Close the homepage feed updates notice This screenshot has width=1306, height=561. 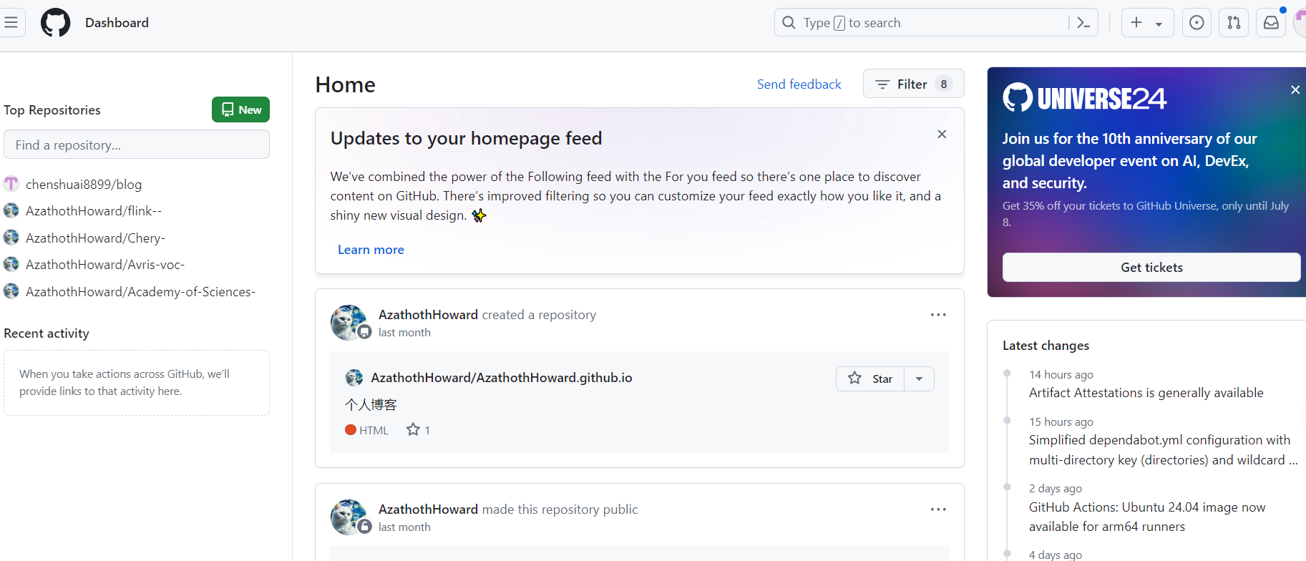click(x=942, y=135)
